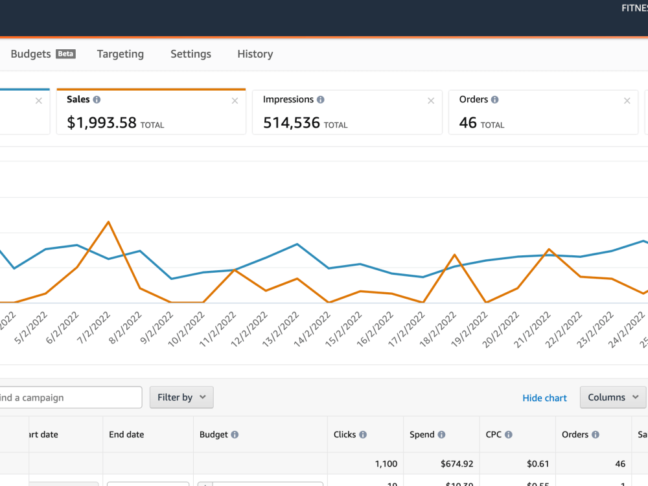Sort by Budget column header
648x486 pixels.
click(x=213, y=434)
